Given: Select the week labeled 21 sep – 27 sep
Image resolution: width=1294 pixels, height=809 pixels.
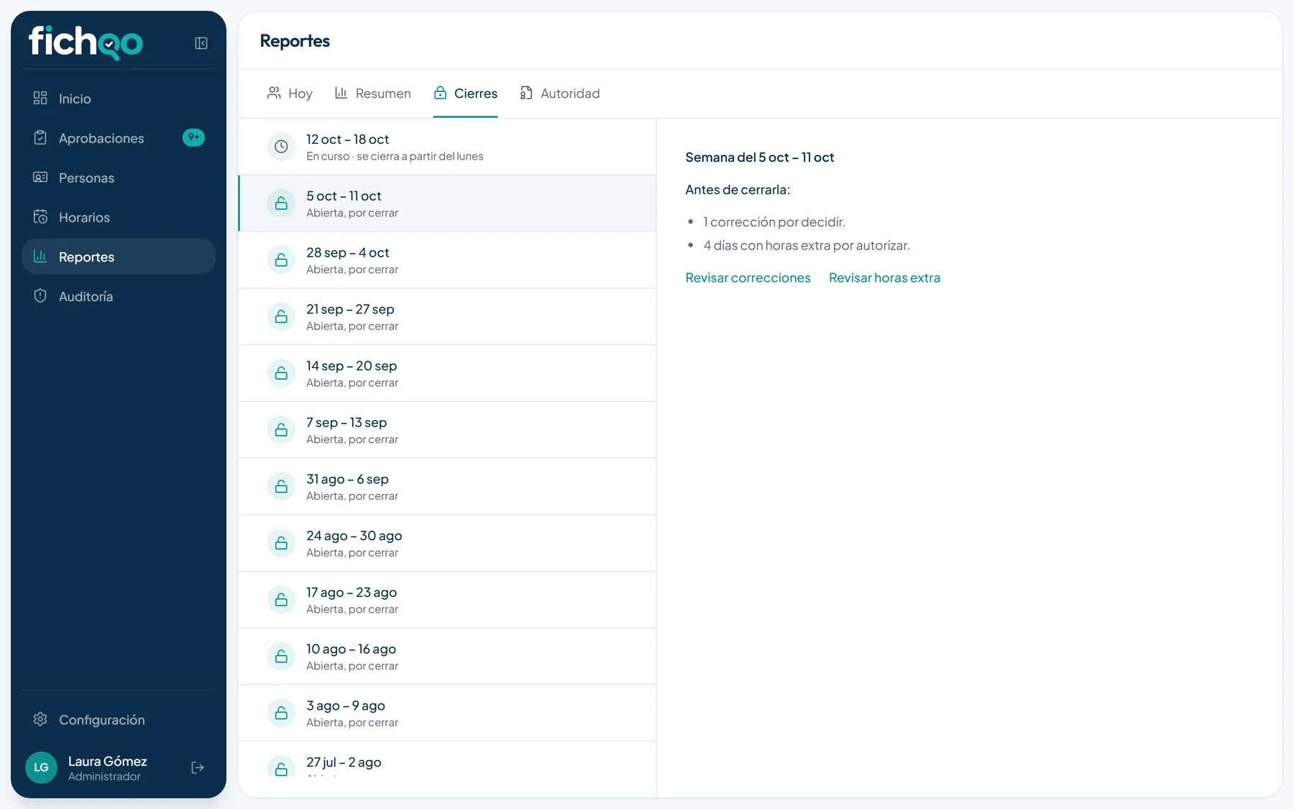Looking at the screenshot, I should (x=447, y=317).
